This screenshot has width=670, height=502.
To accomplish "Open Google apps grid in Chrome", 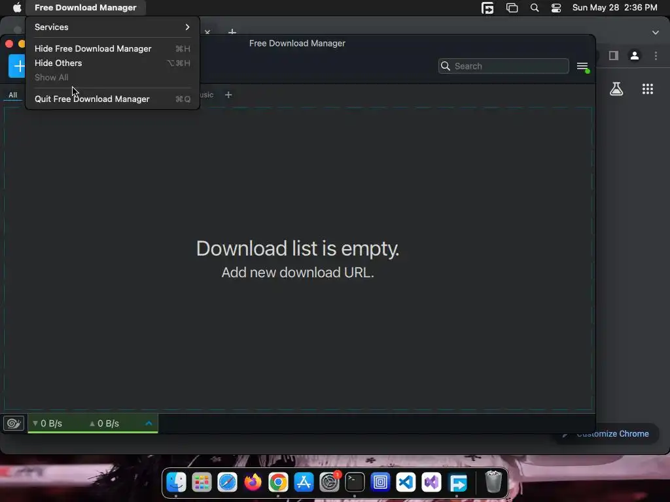I will pos(648,89).
